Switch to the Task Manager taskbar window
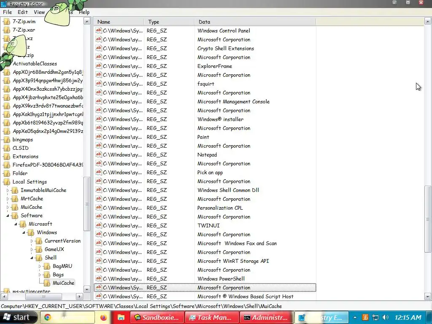432x324 pixels. click(211, 317)
